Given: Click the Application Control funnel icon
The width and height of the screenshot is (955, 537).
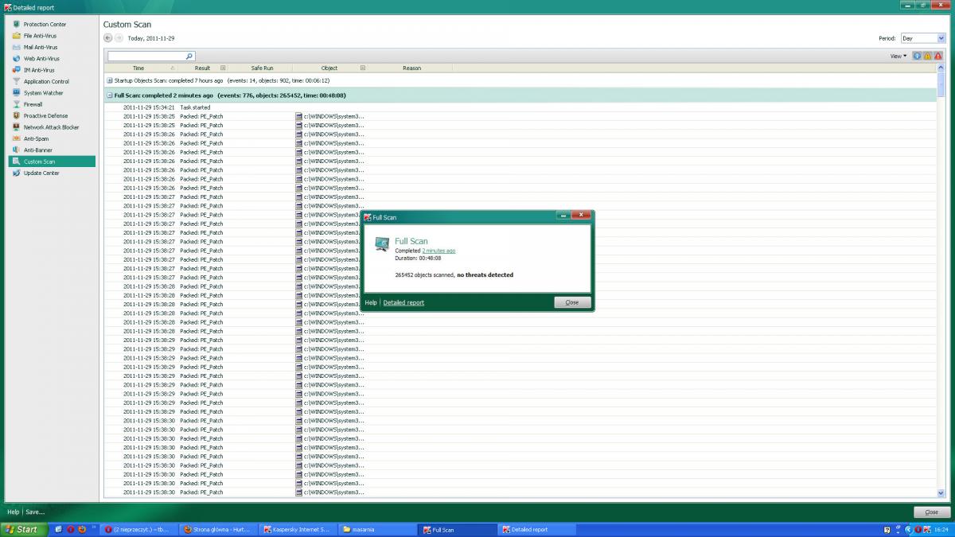Looking at the screenshot, I should pyautogui.click(x=16, y=81).
